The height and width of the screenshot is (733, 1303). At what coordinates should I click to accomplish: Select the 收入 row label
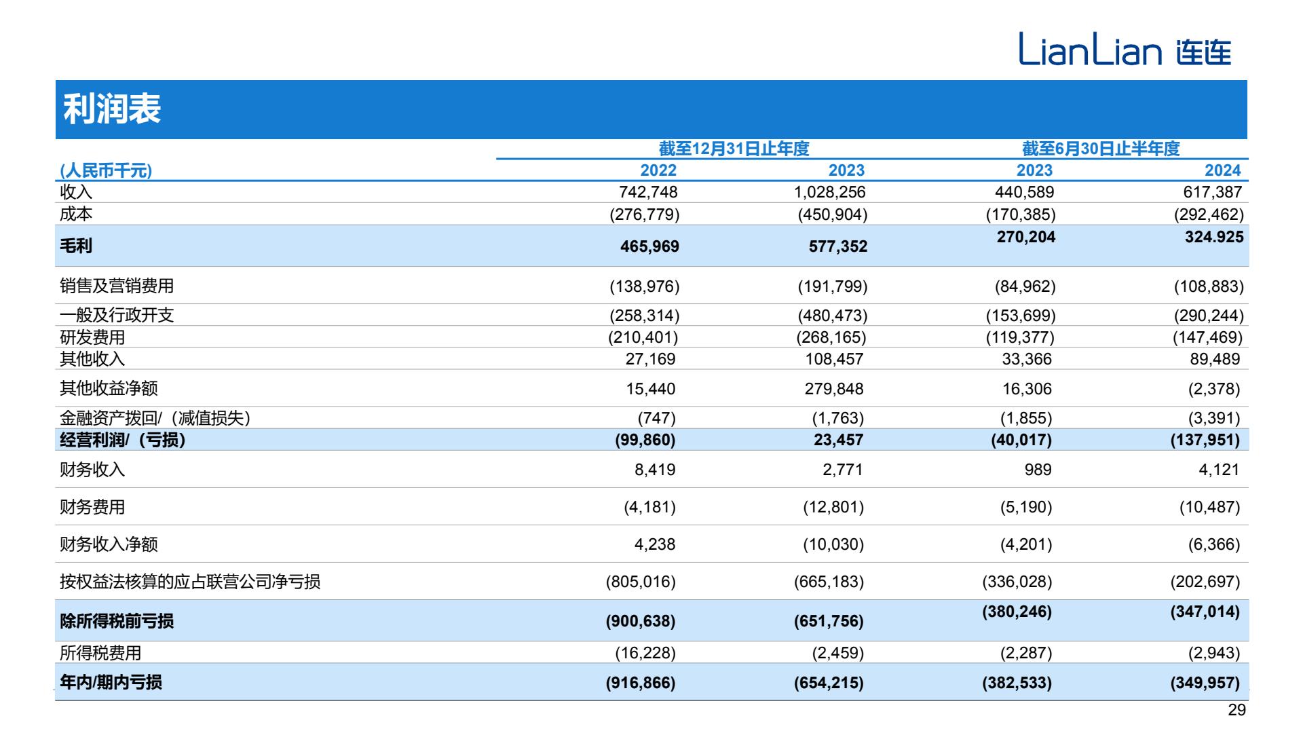[76, 192]
